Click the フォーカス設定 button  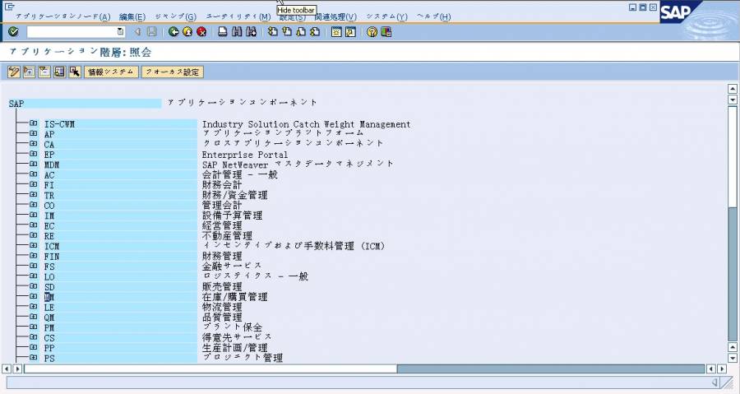pyautogui.click(x=172, y=72)
